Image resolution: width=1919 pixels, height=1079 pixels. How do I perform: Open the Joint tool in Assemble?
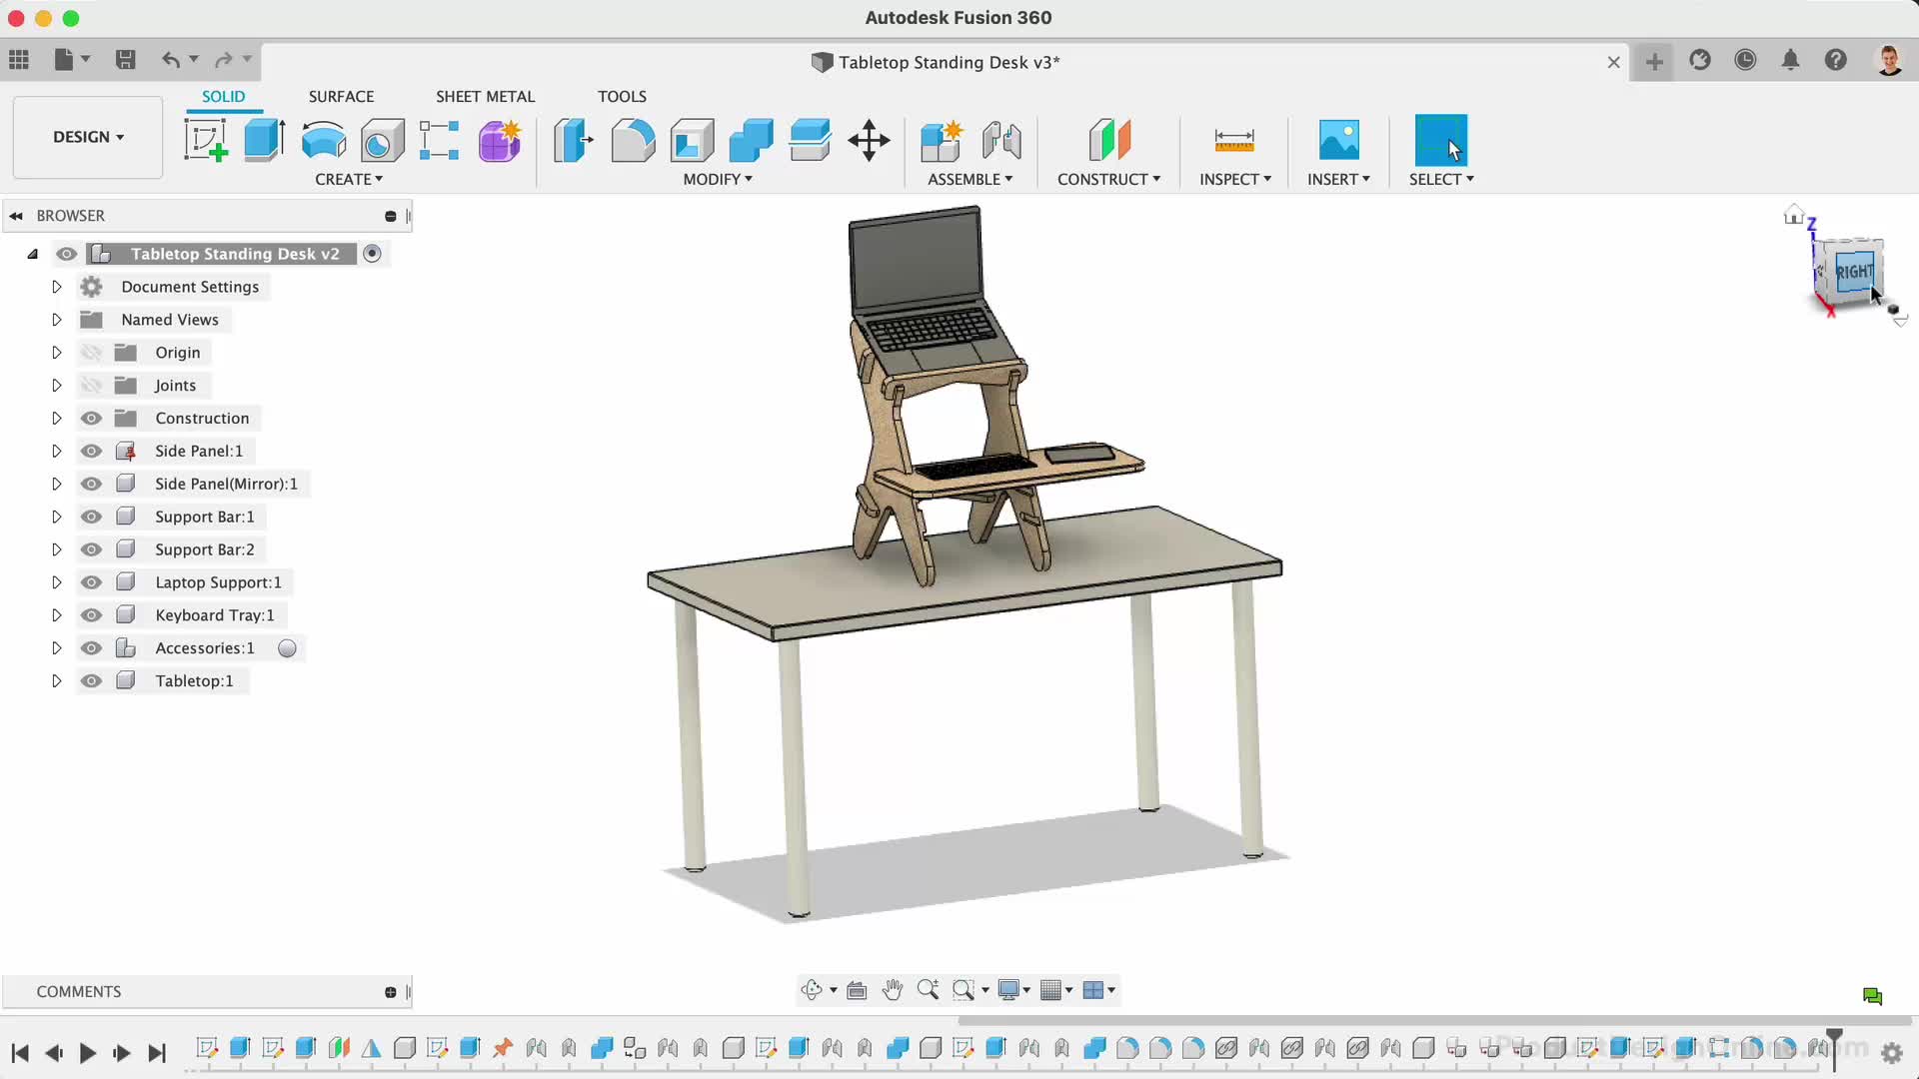pyautogui.click(x=1001, y=140)
